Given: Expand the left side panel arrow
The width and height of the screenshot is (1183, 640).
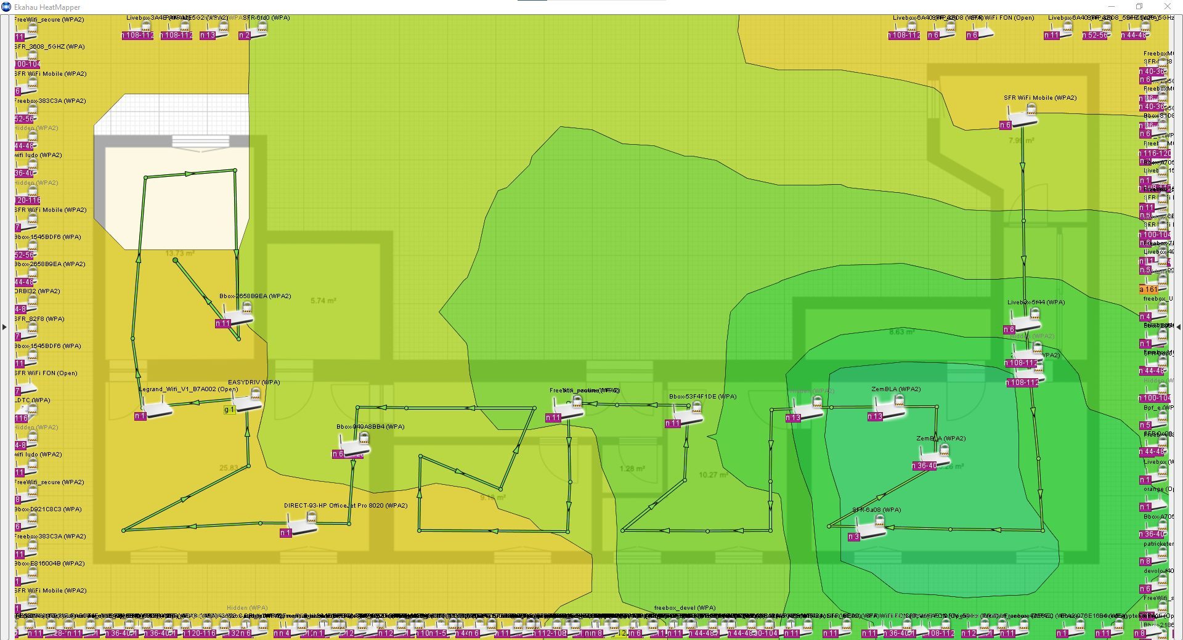Looking at the screenshot, I should click(4, 327).
